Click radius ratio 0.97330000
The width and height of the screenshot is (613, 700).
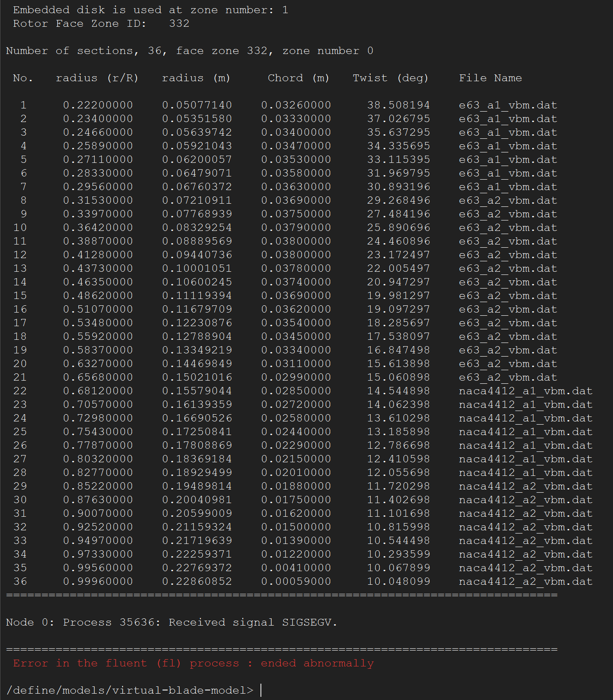98,554
